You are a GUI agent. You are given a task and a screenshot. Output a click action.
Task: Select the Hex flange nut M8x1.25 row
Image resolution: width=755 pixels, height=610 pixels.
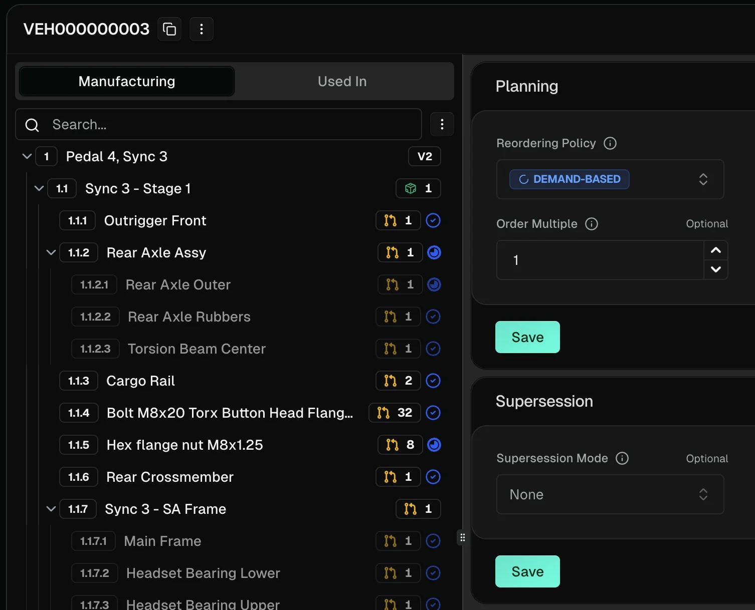pos(250,445)
